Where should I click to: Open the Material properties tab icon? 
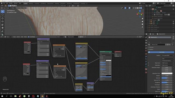click(x=146, y=69)
